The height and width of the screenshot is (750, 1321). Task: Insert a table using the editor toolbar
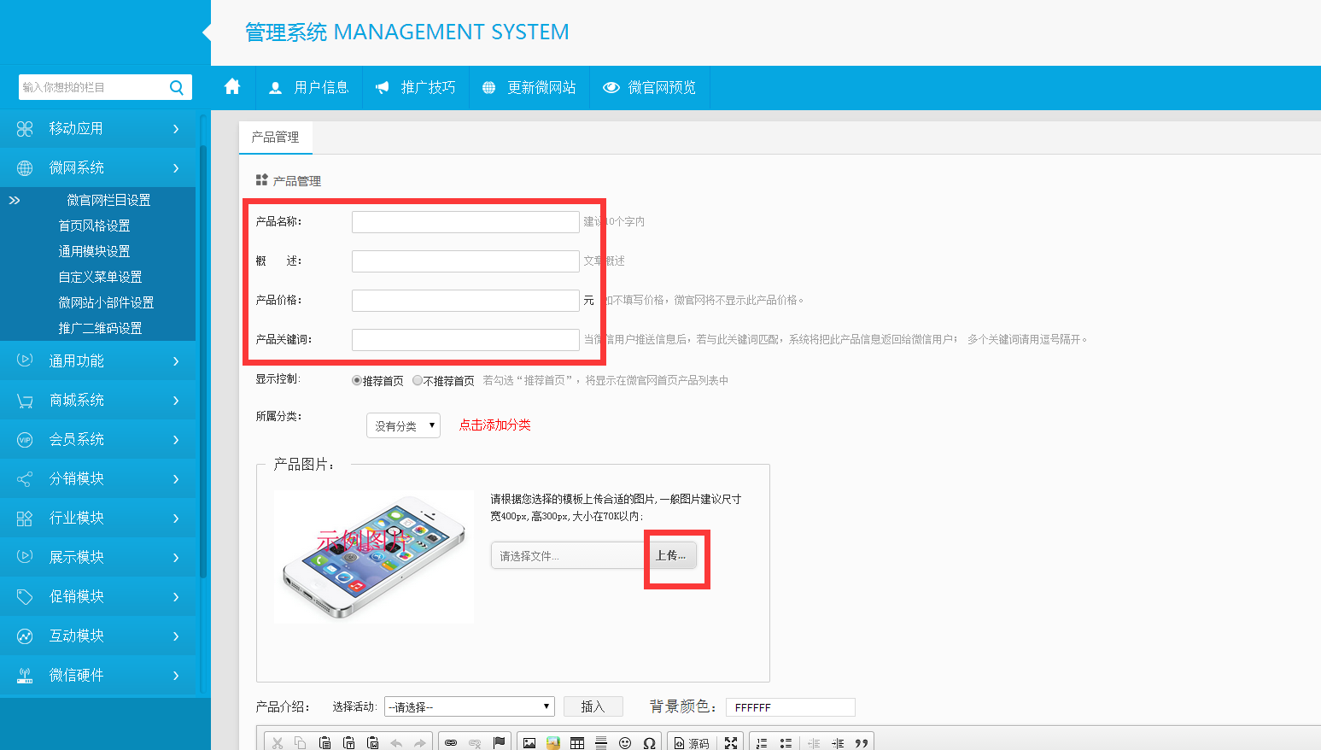(577, 743)
